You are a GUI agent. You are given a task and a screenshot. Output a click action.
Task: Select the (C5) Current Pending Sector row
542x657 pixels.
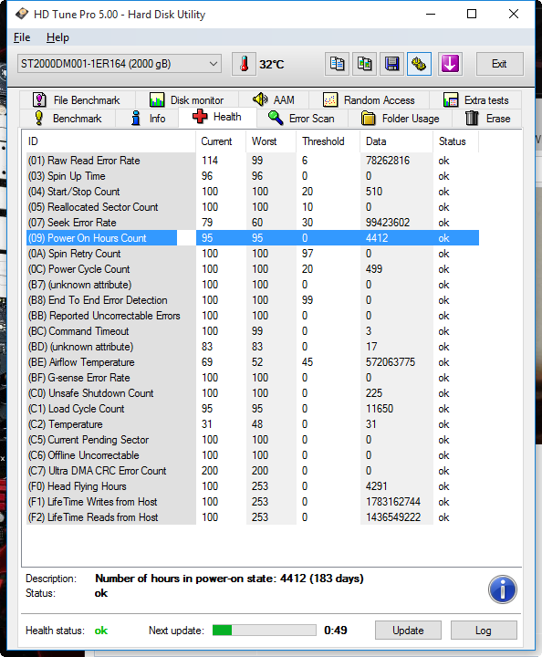tap(253, 440)
